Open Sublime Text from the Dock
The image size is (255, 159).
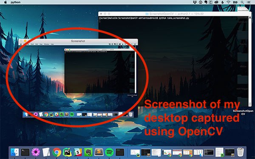click(99, 152)
